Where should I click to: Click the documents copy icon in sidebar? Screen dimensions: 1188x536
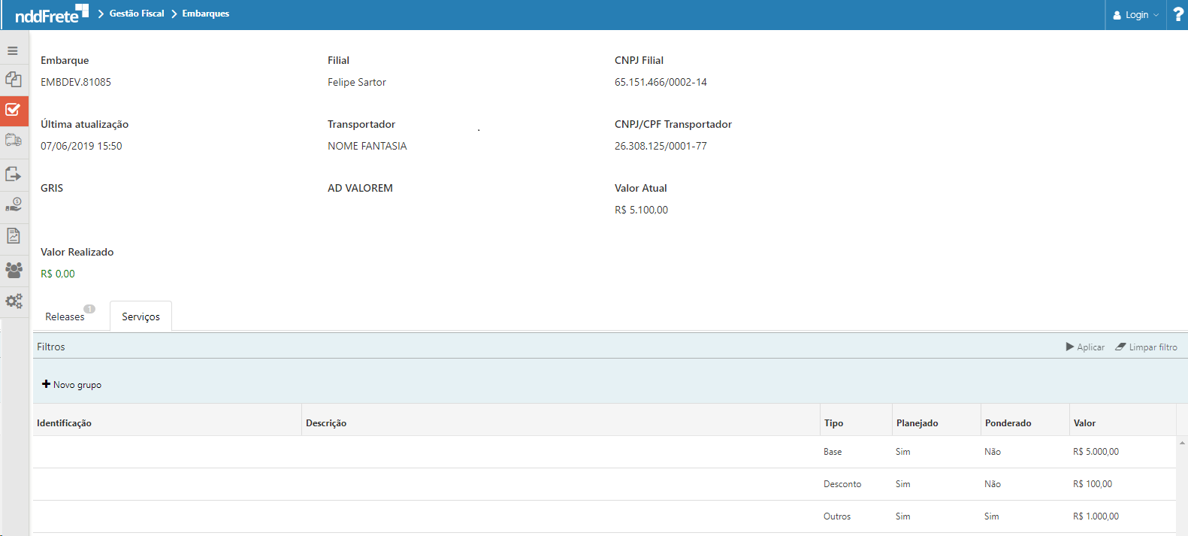[14, 79]
